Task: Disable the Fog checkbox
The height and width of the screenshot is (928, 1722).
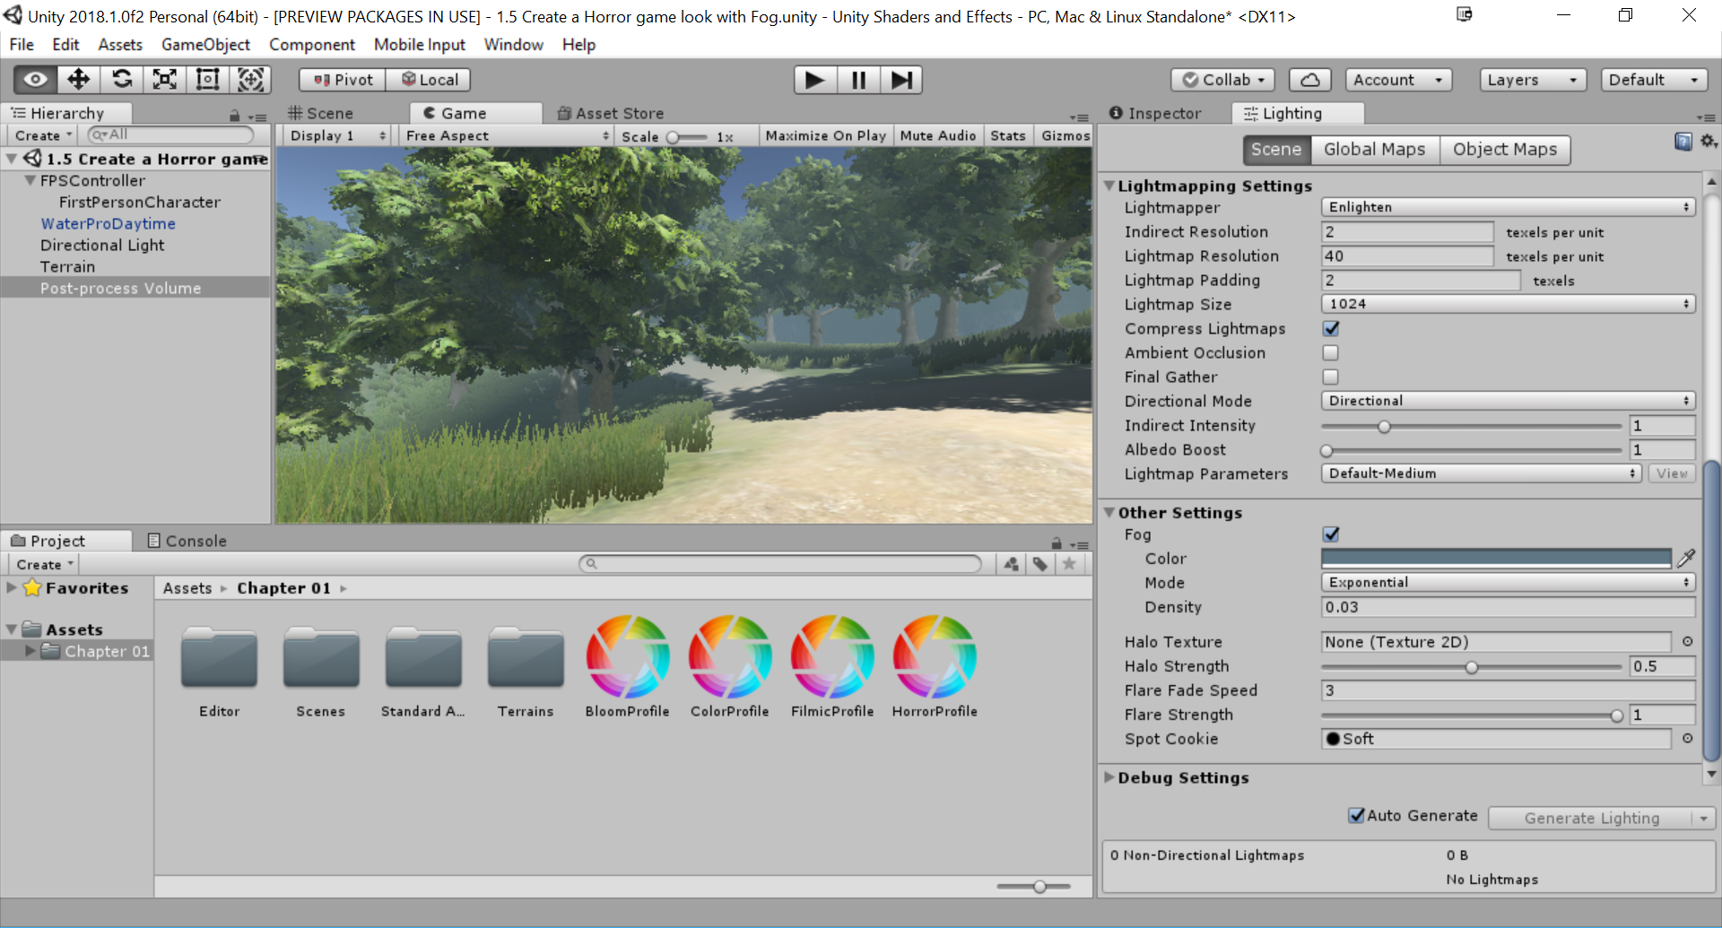Action: coord(1331,534)
